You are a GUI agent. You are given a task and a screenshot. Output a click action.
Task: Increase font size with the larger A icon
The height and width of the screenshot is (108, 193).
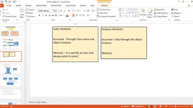click(x=61, y=11)
